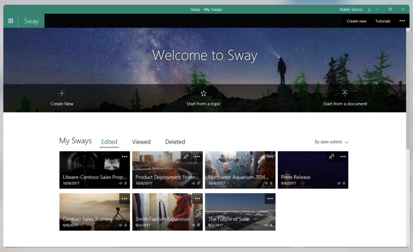Open the Northwest Aquarium 2014... Sway thumbnail
Viewport: 413px width, 252px height.
pyautogui.click(x=240, y=170)
